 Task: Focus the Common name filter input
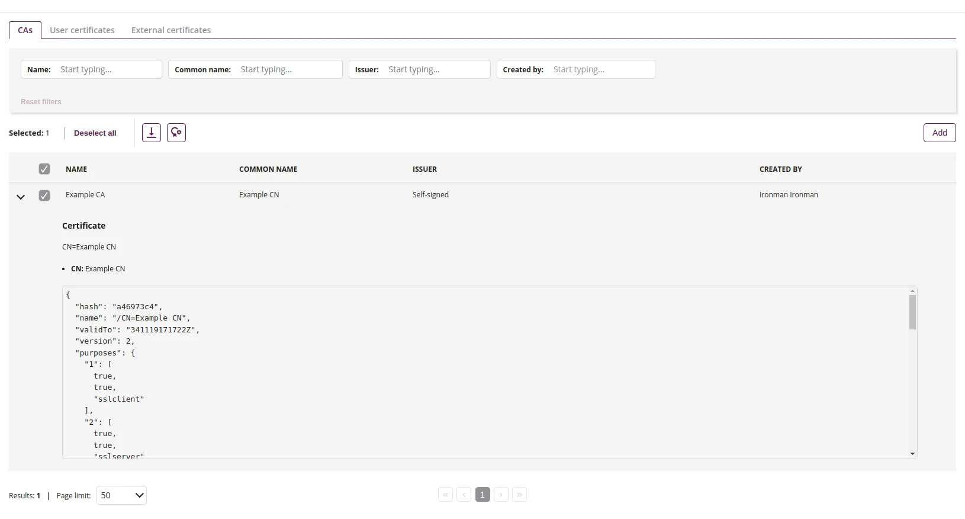pyautogui.click(x=255, y=69)
